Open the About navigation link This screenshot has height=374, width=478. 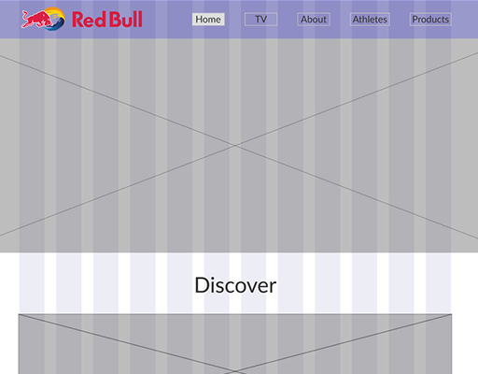(314, 20)
